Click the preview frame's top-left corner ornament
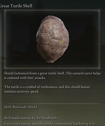The width and height of the screenshot is (105, 126). coord(5,11)
